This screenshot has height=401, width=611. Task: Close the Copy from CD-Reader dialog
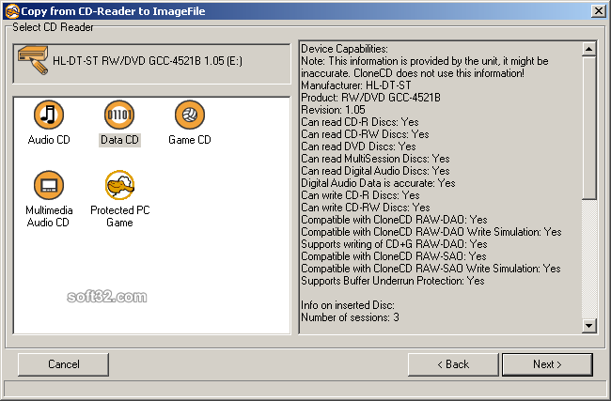pos(598,11)
